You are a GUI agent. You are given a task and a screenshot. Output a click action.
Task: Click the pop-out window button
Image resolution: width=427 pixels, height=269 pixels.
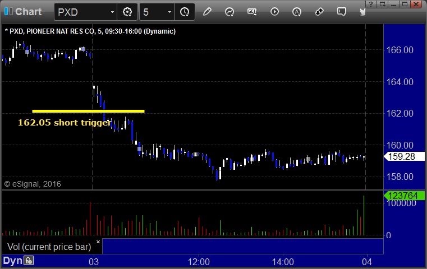(382, 4)
